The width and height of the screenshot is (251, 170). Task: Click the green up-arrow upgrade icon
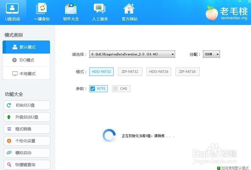(x=9, y=117)
